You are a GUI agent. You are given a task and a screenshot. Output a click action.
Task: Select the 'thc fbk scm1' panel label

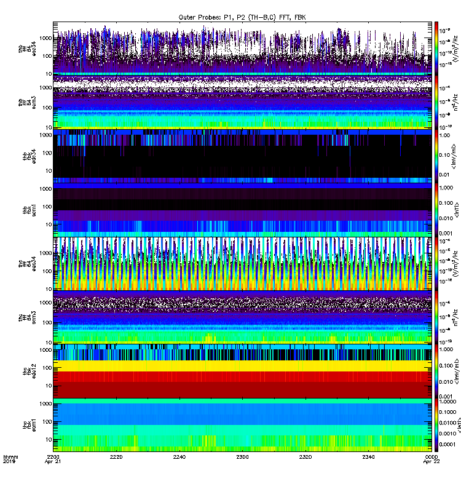click(x=30, y=425)
